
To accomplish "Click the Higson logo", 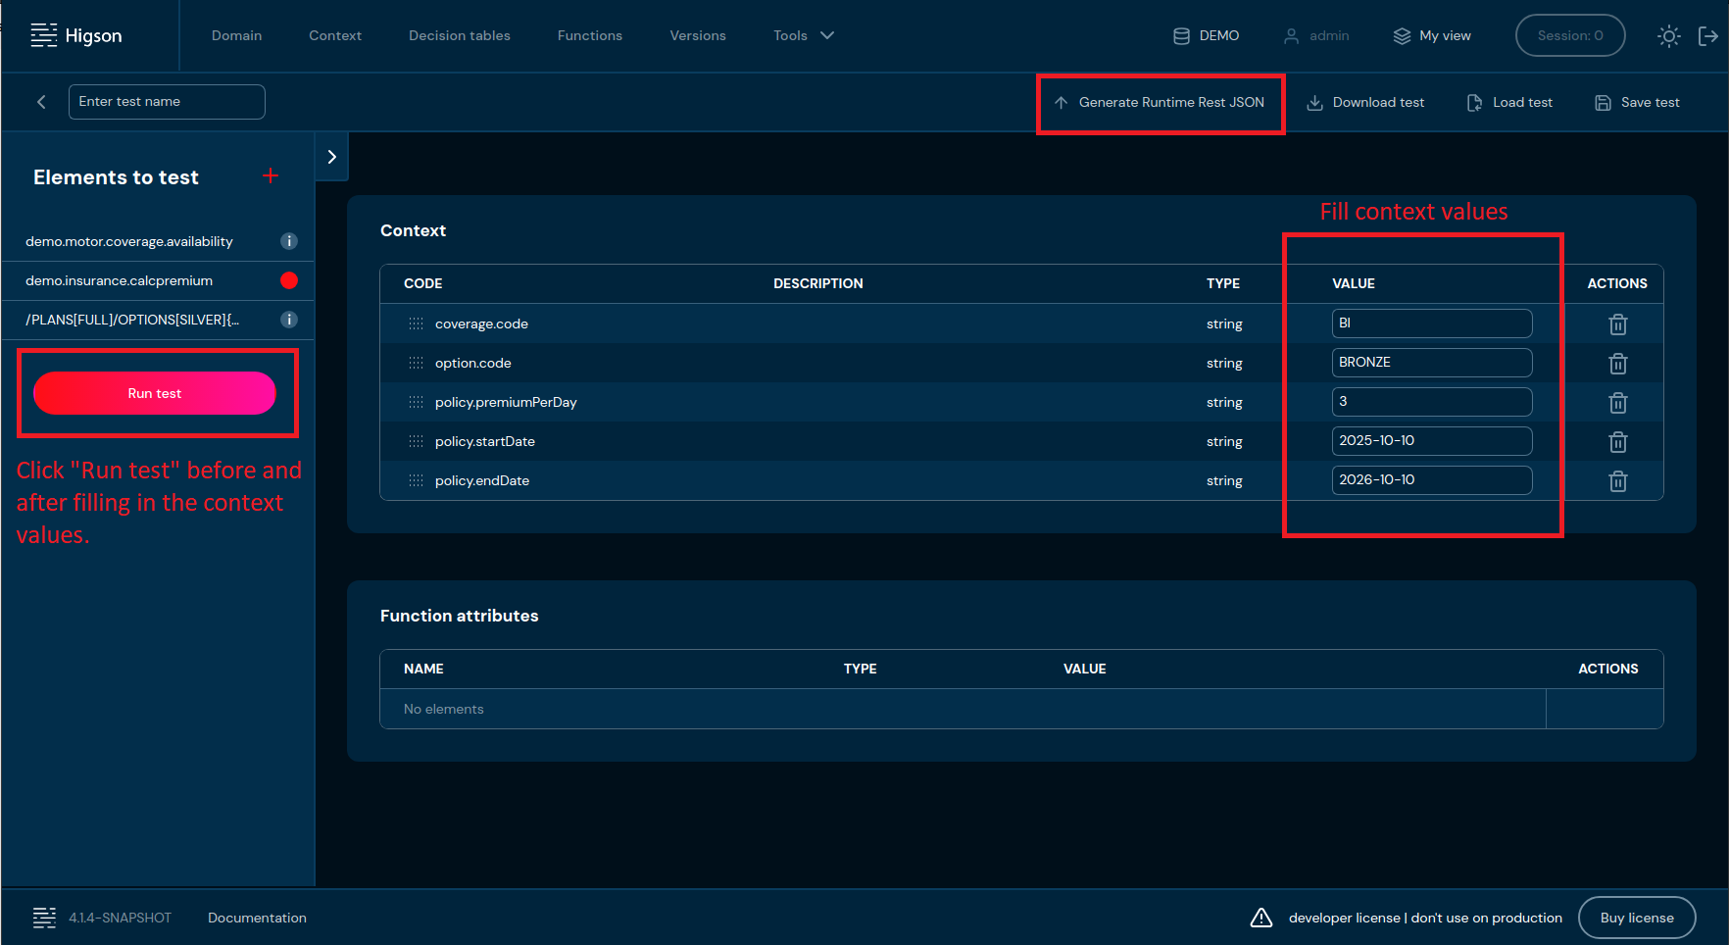I will pyautogui.click(x=76, y=35).
